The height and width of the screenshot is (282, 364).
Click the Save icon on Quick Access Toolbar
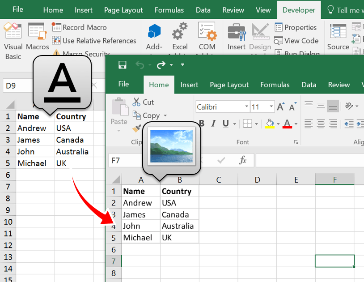click(x=122, y=64)
